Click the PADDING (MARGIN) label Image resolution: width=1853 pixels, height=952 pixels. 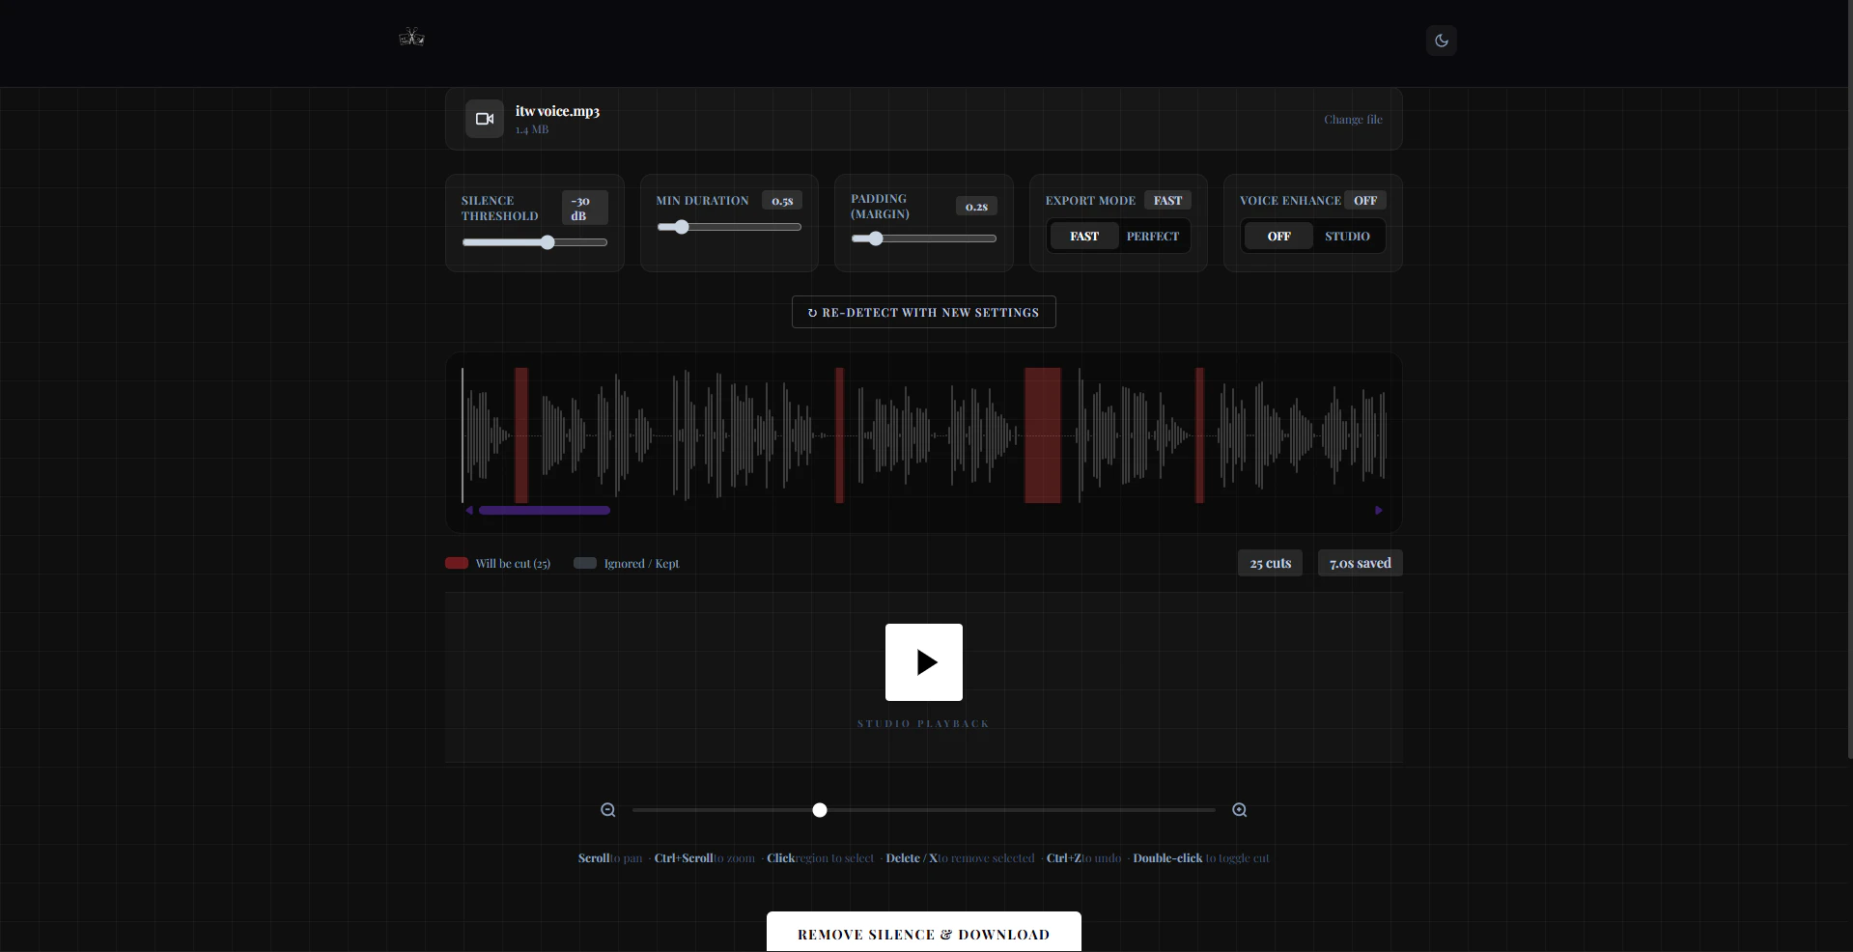[x=880, y=207]
